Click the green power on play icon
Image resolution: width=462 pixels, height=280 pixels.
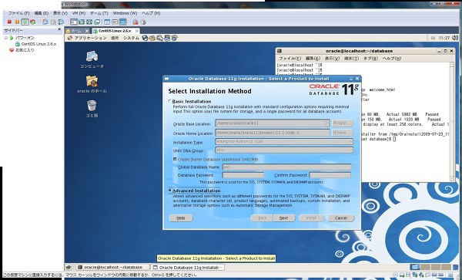[25, 22]
